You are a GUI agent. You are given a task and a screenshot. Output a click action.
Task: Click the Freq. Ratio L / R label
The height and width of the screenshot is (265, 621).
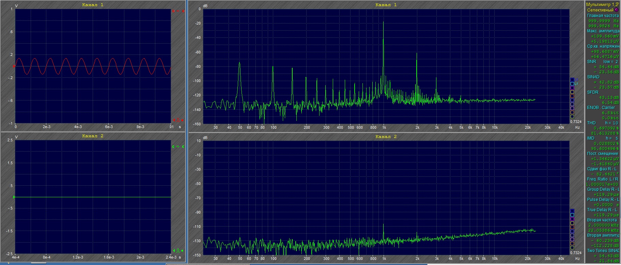[602, 179]
